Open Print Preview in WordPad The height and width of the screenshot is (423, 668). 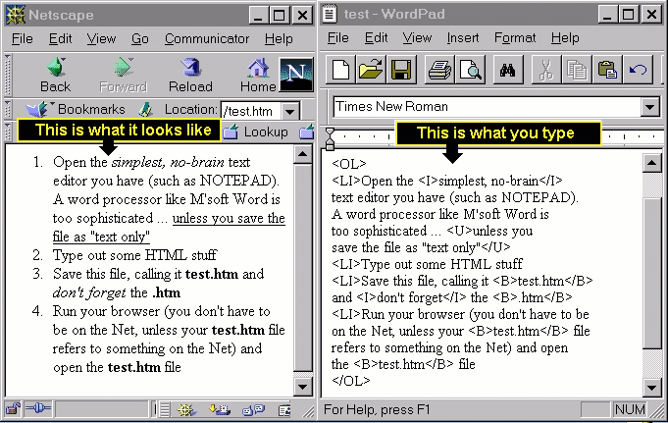coord(470,69)
